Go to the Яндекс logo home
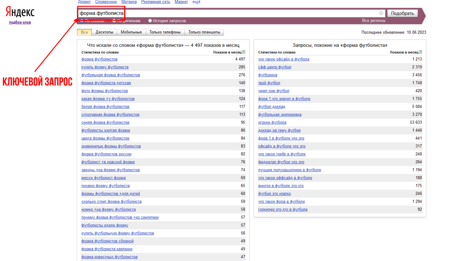465x261 pixels. point(20,12)
